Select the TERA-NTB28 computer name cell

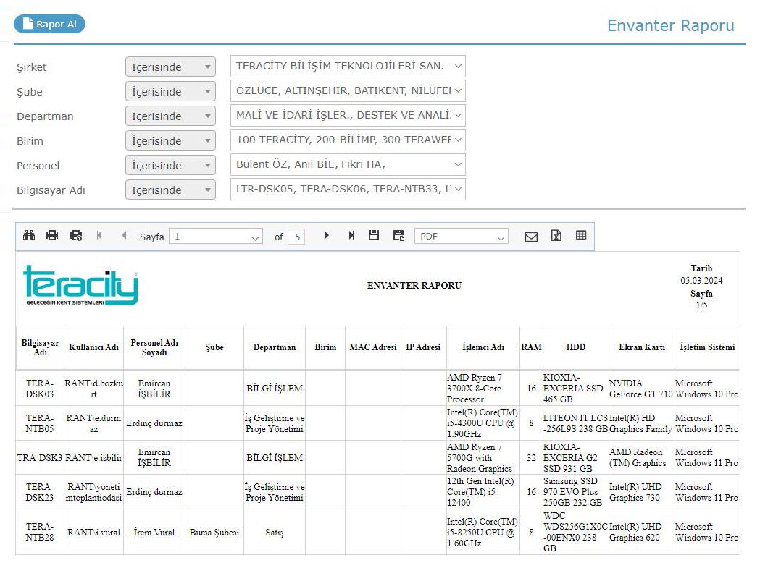[x=40, y=532]
